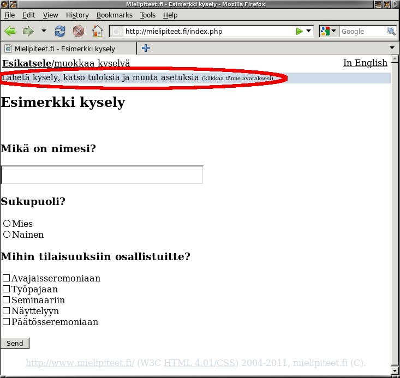Click the muokkaa kyselyä link
Image resolution: width=400 pixels, height=378 pixels.
tap(92, 63)
